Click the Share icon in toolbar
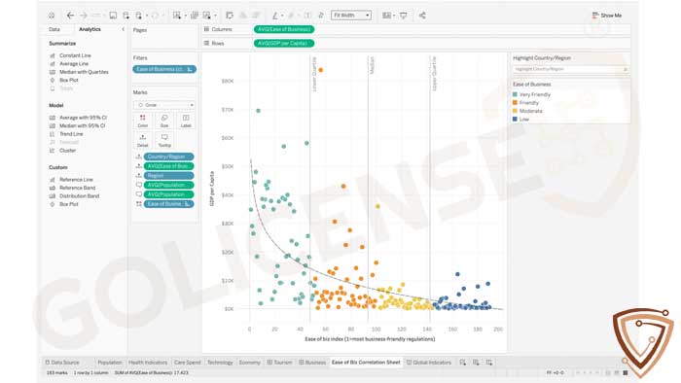Viewport: 681px width, 383px height. click(422, 16)
